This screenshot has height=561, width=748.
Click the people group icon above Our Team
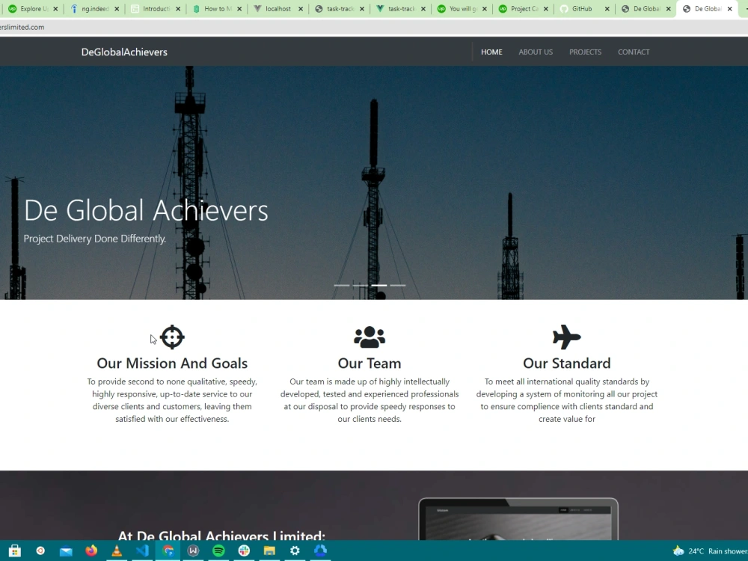370,337
